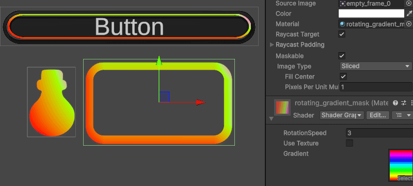
Task: Click the RotationSpeed value field
Action: point(379,133)
